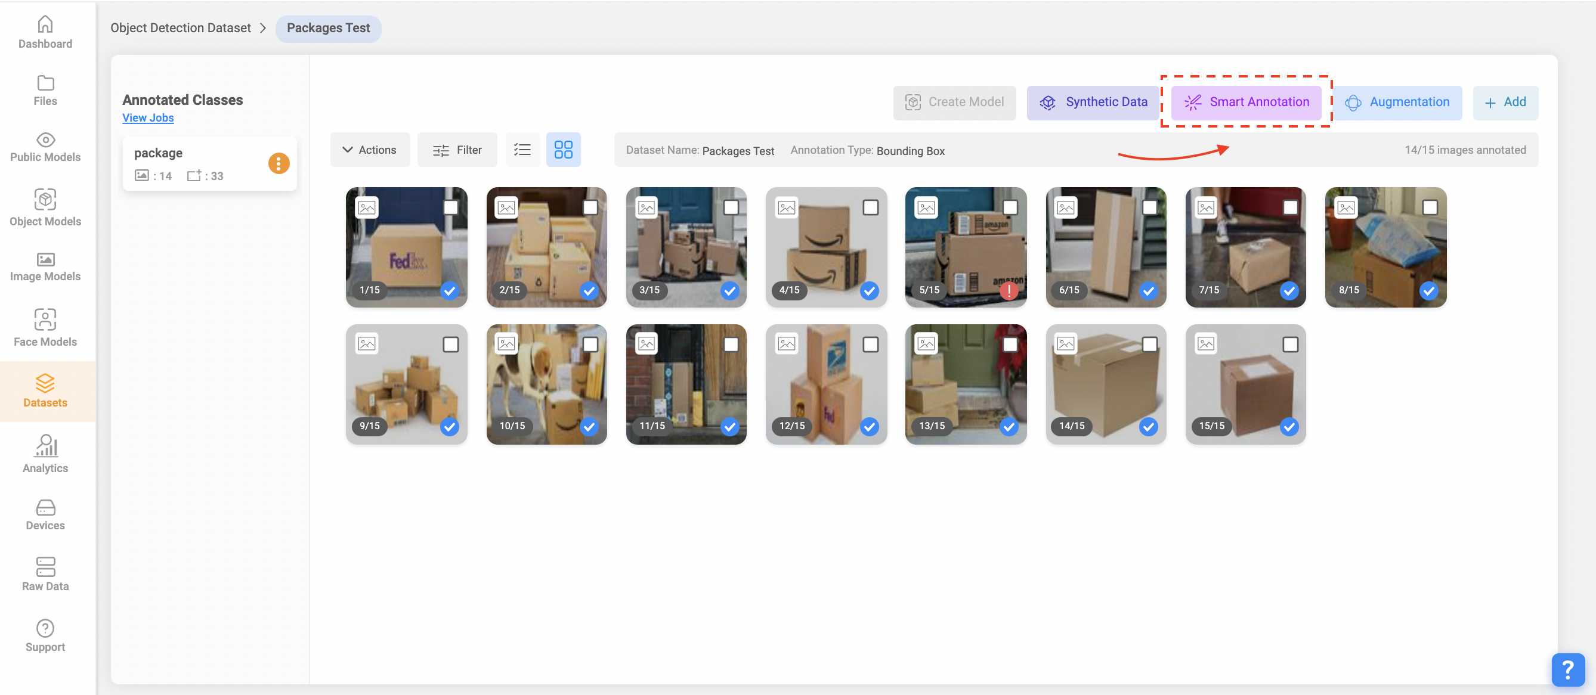Check the box on image 15/15
Viewport: 1596px width, 695px height.
[1290, 344]
